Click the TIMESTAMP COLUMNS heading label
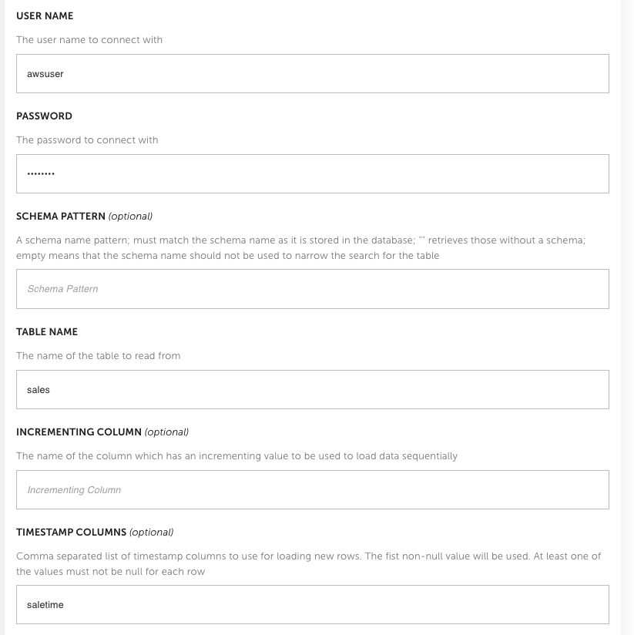The image size is (634, 635). (71, 533)
